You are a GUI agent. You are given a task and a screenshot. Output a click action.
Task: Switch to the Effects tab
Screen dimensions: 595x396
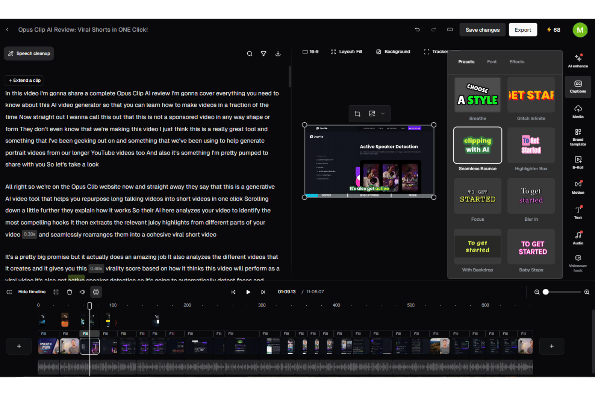click(x=517, y=62)
